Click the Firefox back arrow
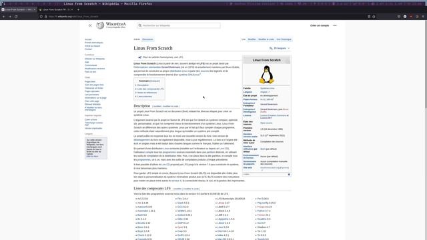This screenshot has width=427, height=240. tap(4, 17)
